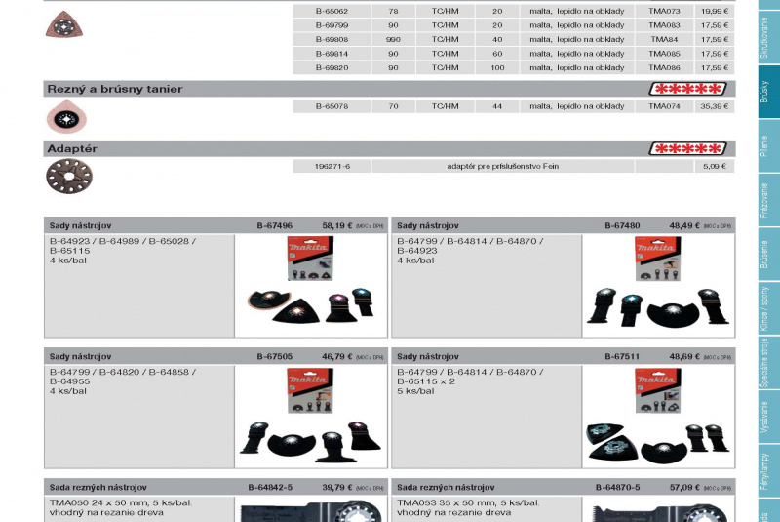Select part number B-65078
Image resolution: width=780 pixels, height=522 pixels.
[331, 106]
